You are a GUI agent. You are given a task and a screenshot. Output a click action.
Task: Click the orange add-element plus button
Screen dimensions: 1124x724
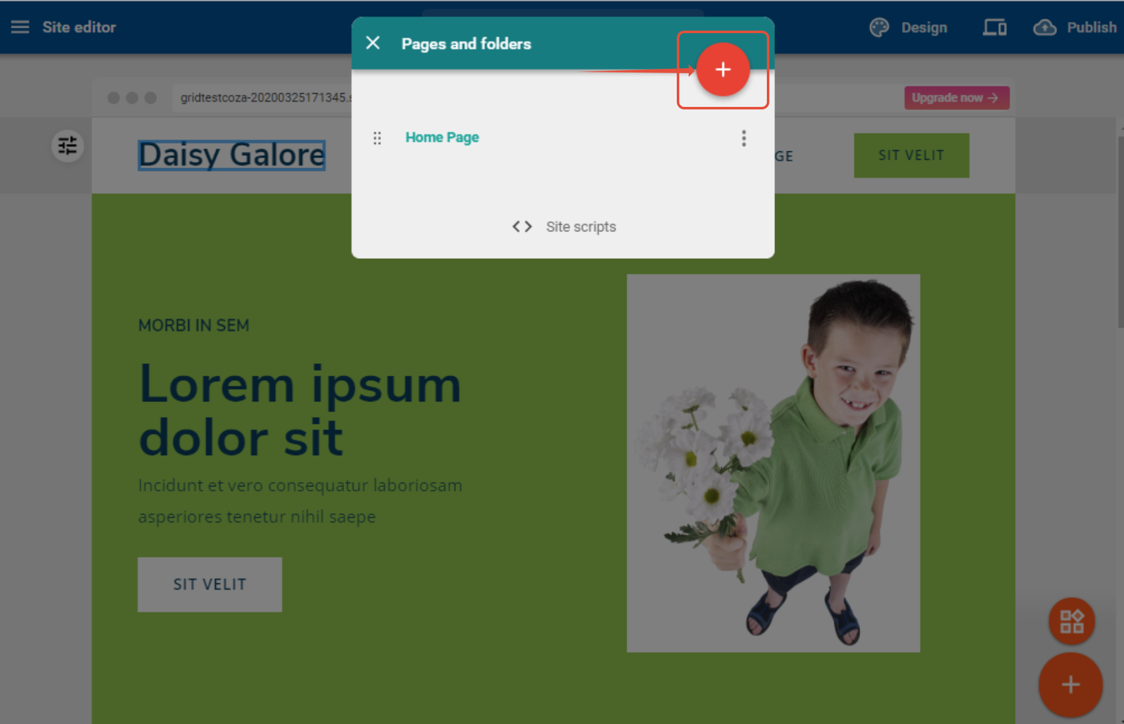[1070, 685]
